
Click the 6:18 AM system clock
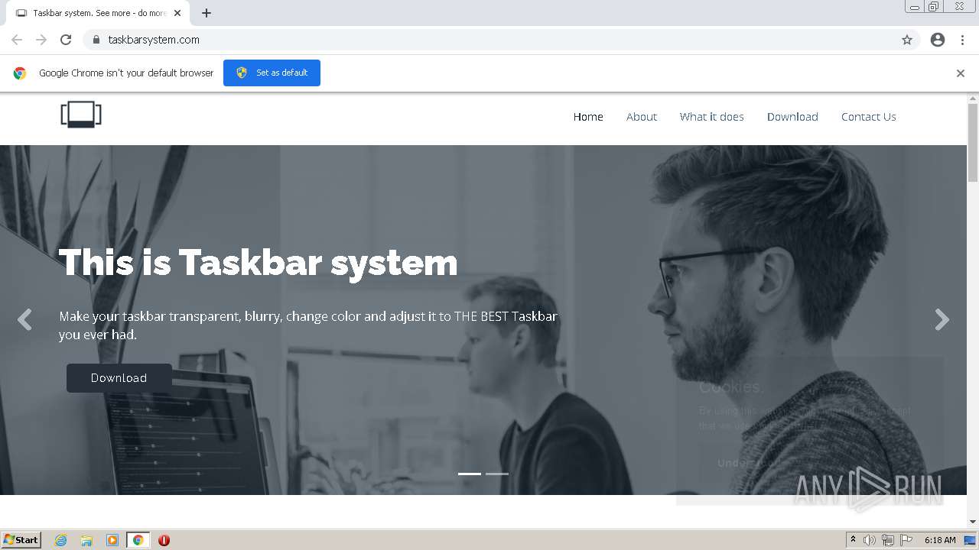(940, 540)
